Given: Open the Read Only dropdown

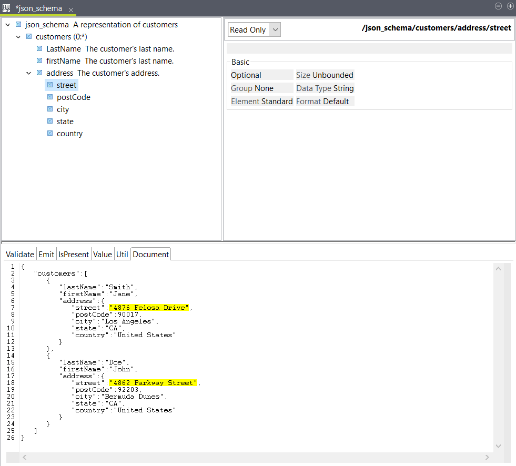Looking at the screenshot, I should coord(275,29).
